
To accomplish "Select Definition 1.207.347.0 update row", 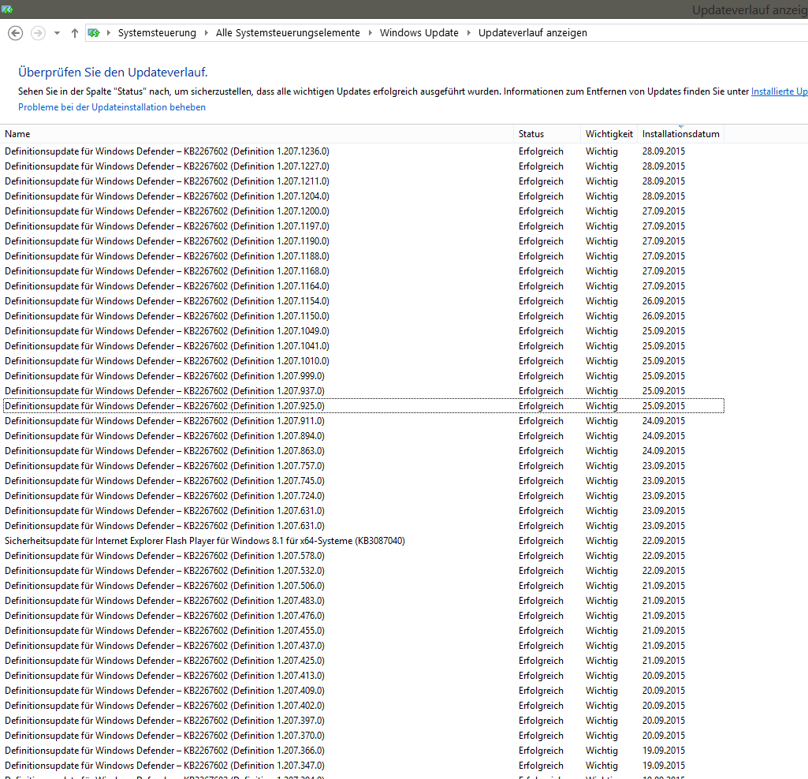I will [x=363, y=765].
